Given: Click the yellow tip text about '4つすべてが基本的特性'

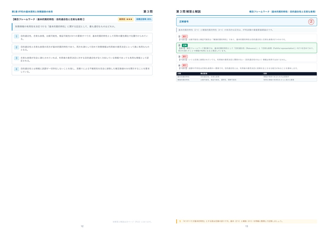Looking at the screenshot, I should point(233,221).
